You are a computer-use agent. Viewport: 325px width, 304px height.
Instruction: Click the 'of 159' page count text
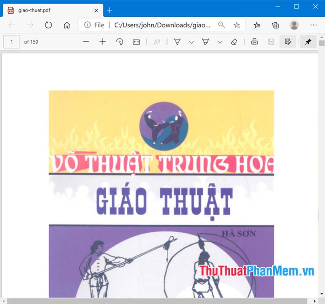[x=31, y=42]
